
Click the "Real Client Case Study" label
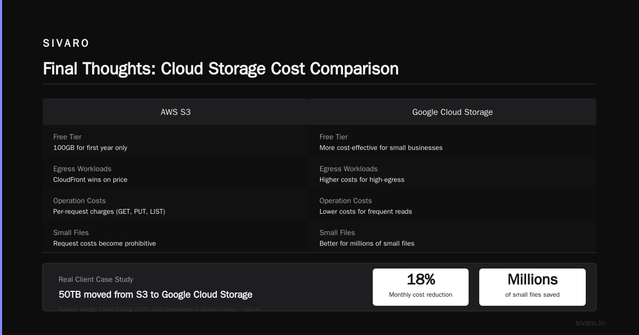pyautogui.click(x=96, y=279)
